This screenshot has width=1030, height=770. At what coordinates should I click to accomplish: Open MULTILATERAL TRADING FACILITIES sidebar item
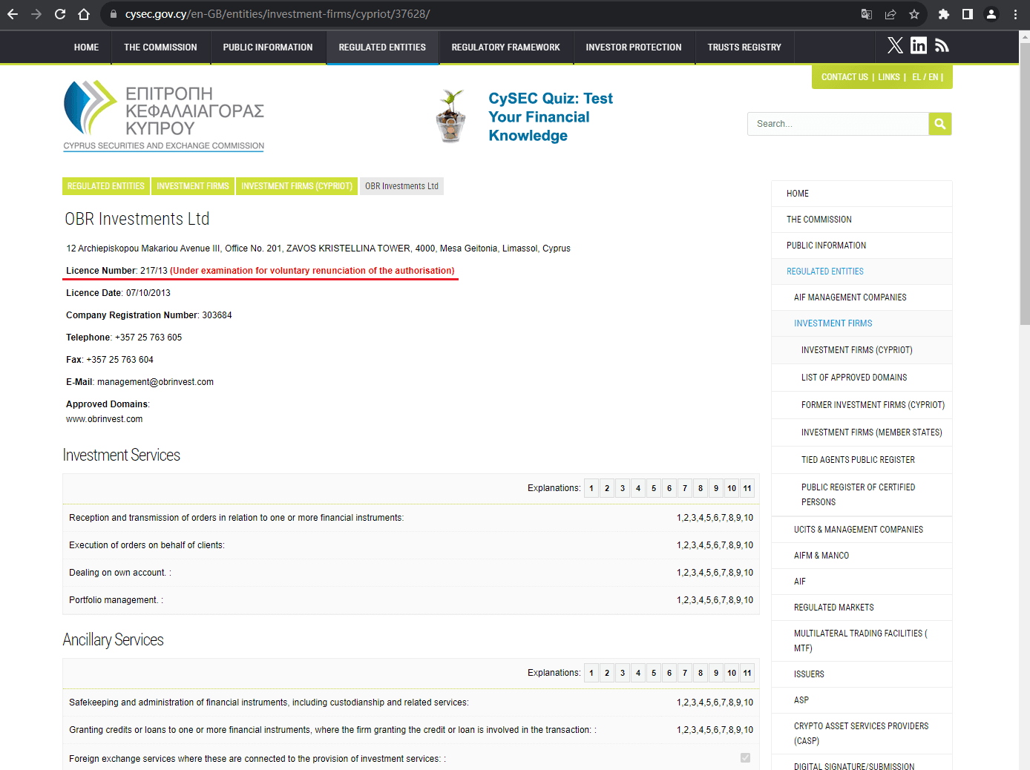(862, 641)
